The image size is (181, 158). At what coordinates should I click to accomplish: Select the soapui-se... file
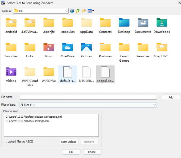coord(105,74)
